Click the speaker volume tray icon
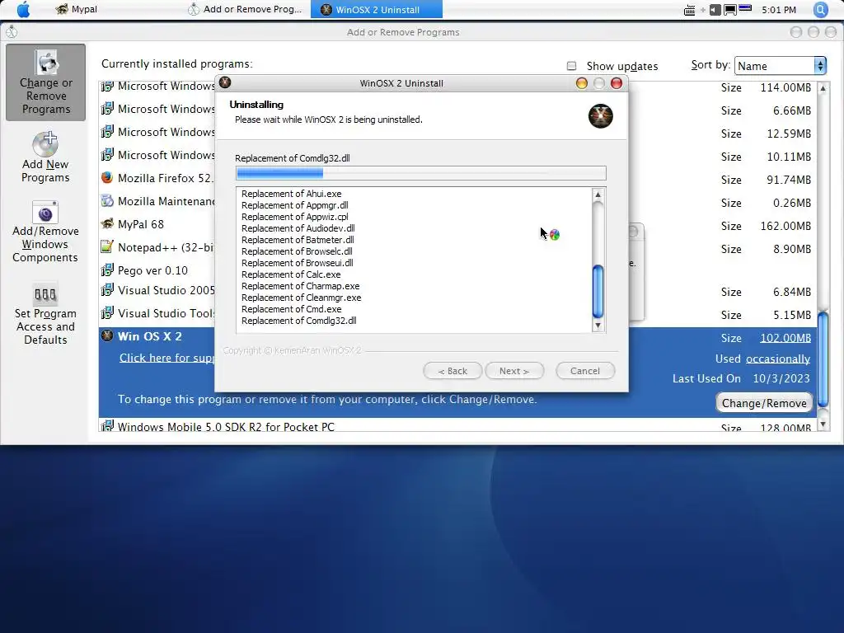The height and width of the screenshot is (633, 844). (715, 10)
